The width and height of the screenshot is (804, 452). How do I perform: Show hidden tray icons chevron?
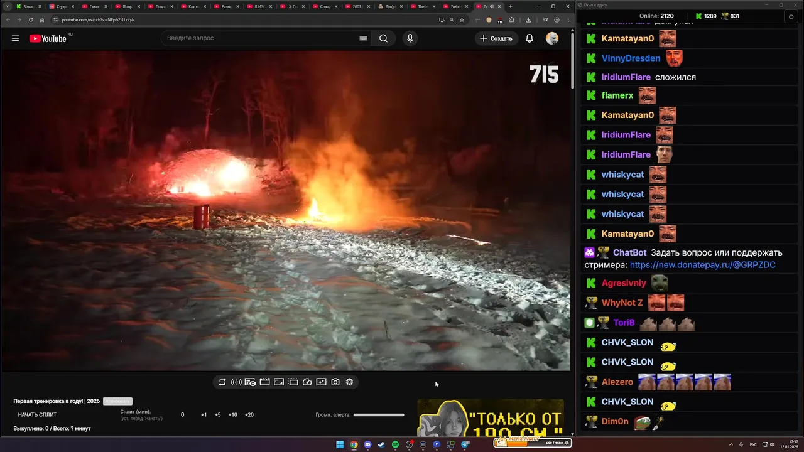[731, 444]
